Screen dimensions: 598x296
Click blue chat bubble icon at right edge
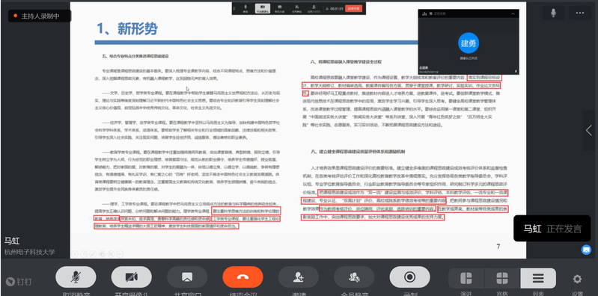tap(586, 250)
